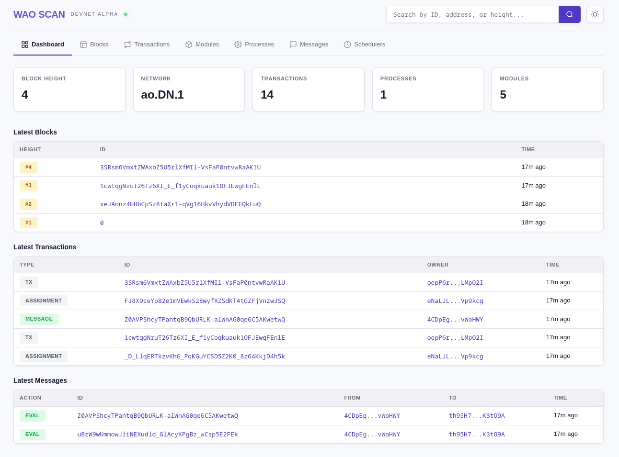This screenshot has width=619, height=457.
Task: Toggle the light/dark theme sun icon
Action: click(595, 14)
